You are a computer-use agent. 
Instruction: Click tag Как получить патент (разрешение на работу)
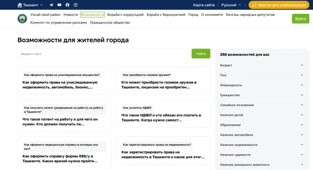(64, 110)
